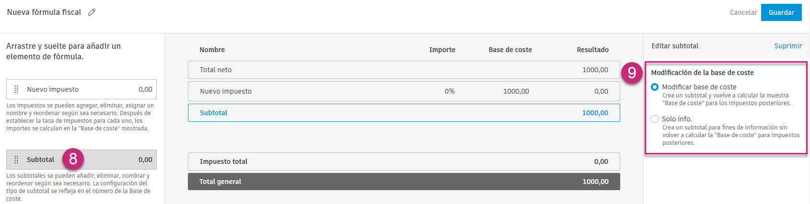Click the Total neto row
This screenshot has width=810, height=204.
(404, 70)
